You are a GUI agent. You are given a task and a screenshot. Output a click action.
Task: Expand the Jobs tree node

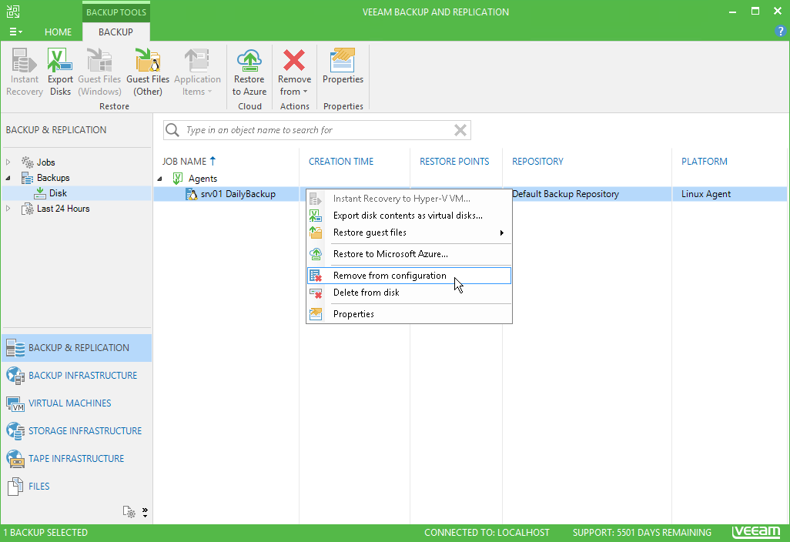click(x=8, y=162)
